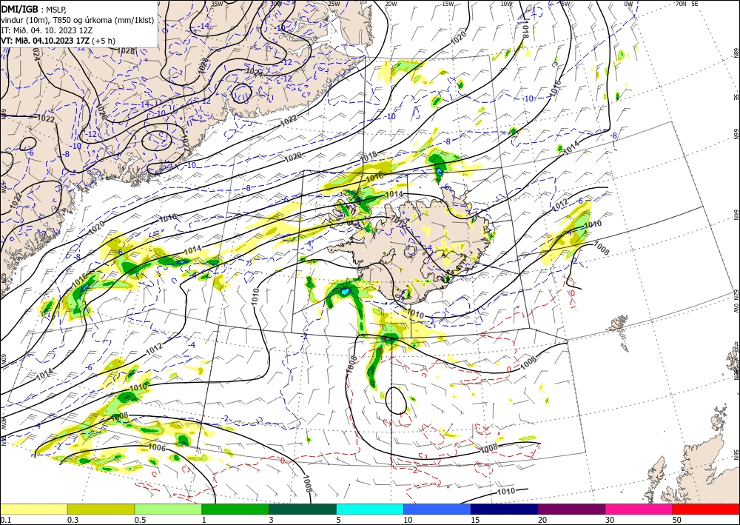Screen dimensions: 740x525
Task: Click the "10W" longitude label on the top edge
Action: 506,3
